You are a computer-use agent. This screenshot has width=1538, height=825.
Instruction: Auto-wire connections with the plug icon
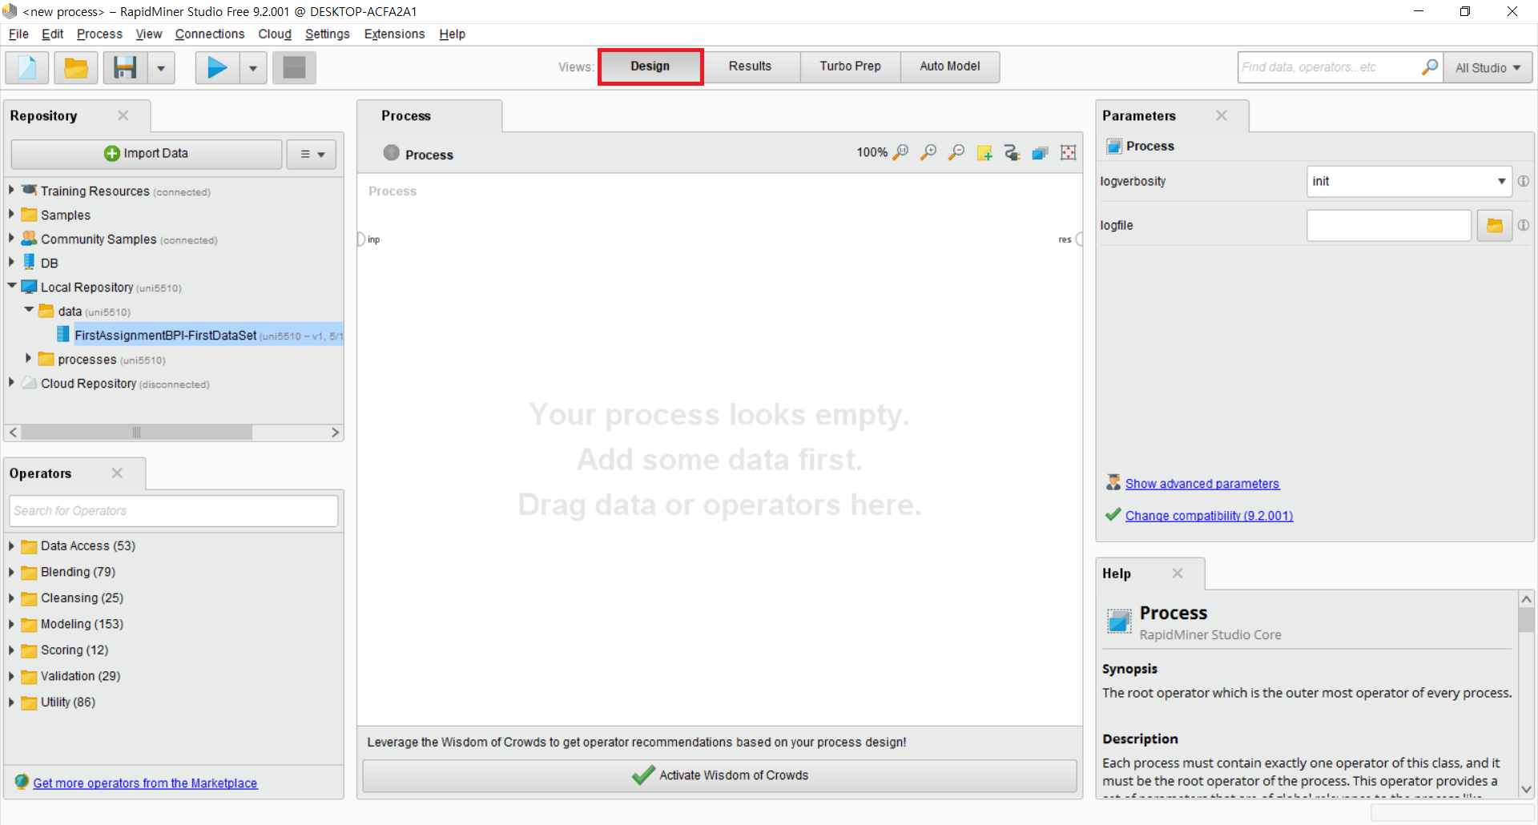pos(1013,152)
